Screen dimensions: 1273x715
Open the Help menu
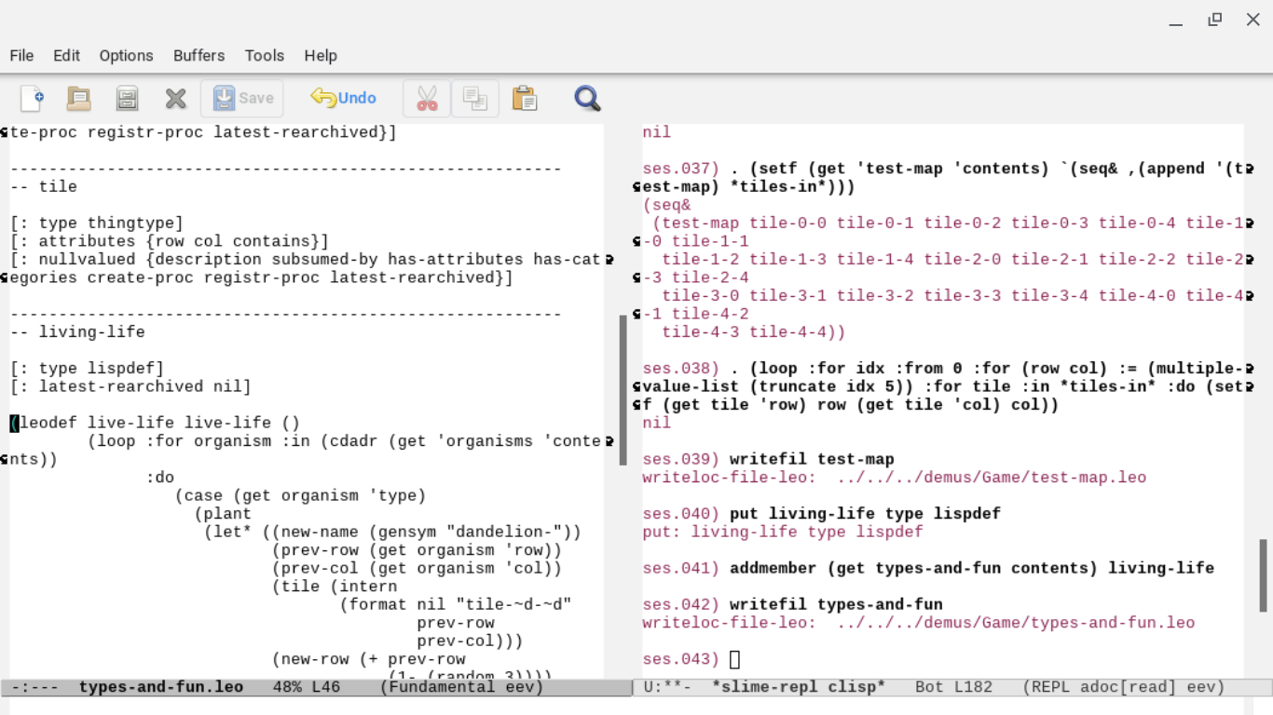[x=320, y=56]
